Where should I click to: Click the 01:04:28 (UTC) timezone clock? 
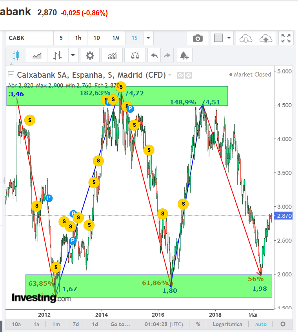point(164,324)
